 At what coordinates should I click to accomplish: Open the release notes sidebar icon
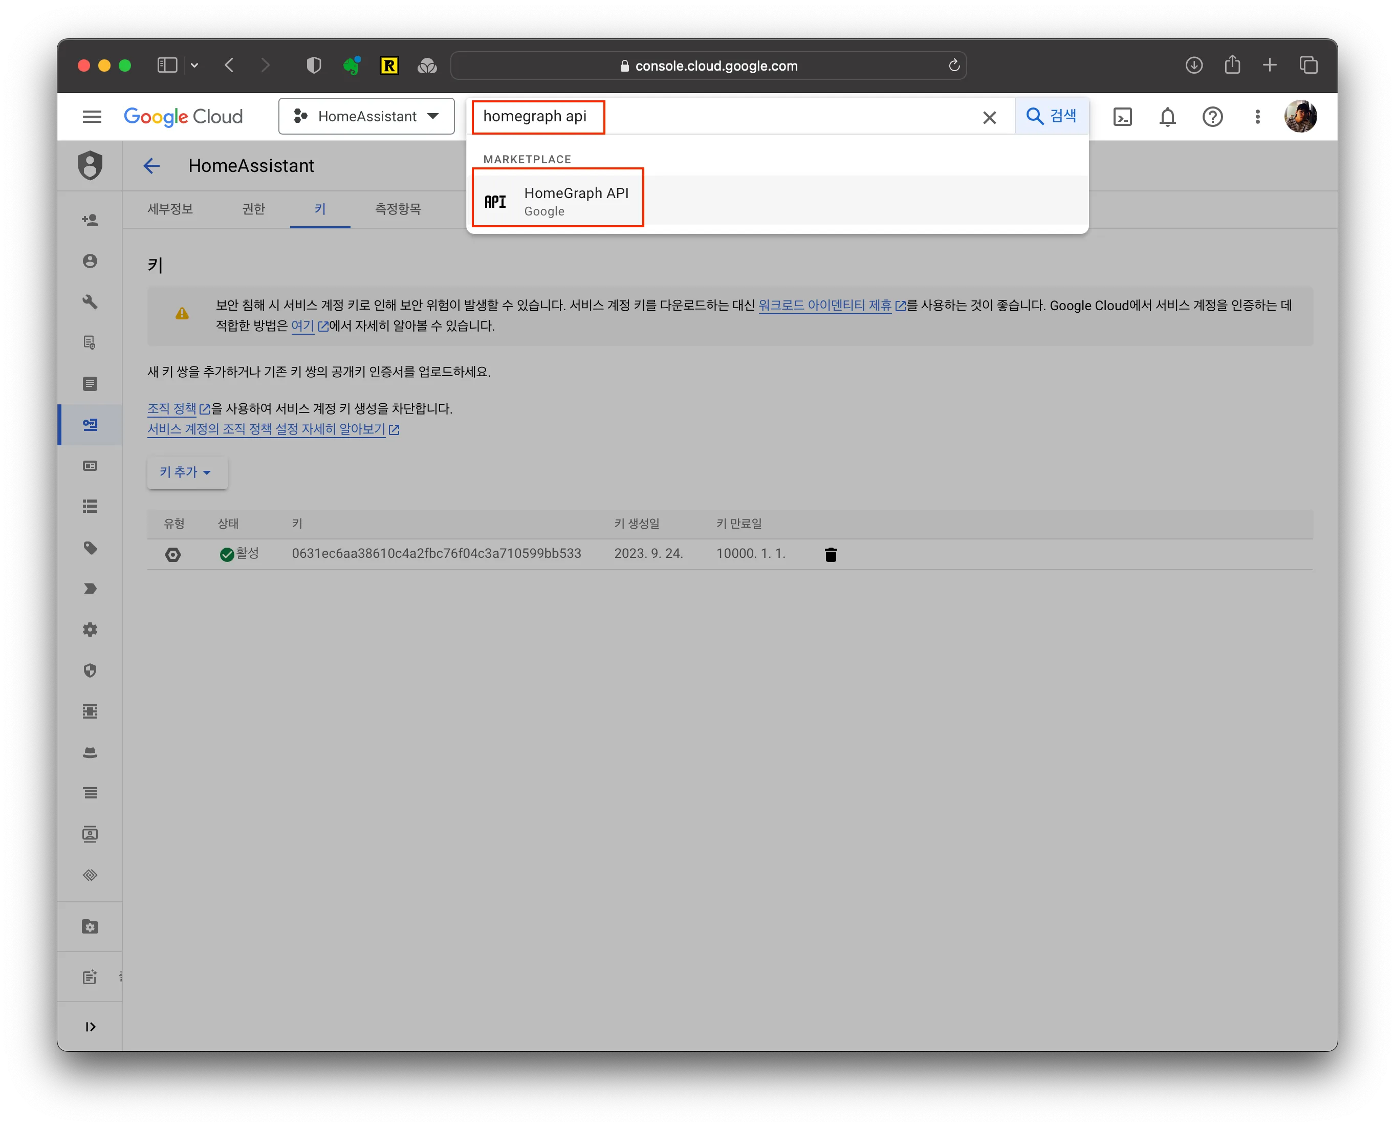click(x=90, y=977)
